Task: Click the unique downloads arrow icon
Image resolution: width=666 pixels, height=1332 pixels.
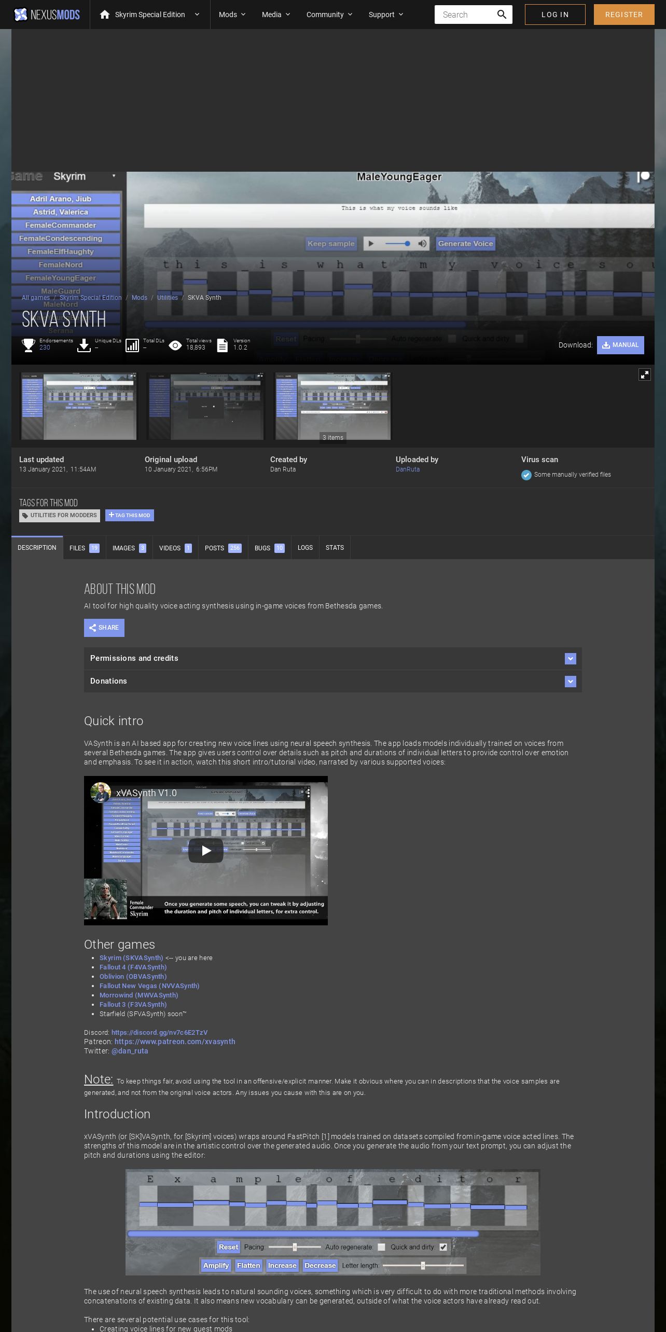Action: coord(84,345)
